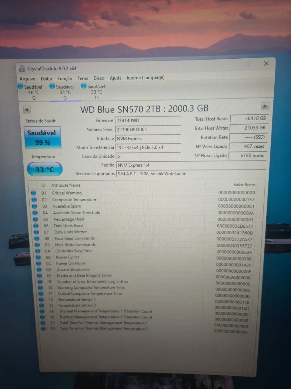Click the serial number field 22390E801001

(x=148, y=129)
